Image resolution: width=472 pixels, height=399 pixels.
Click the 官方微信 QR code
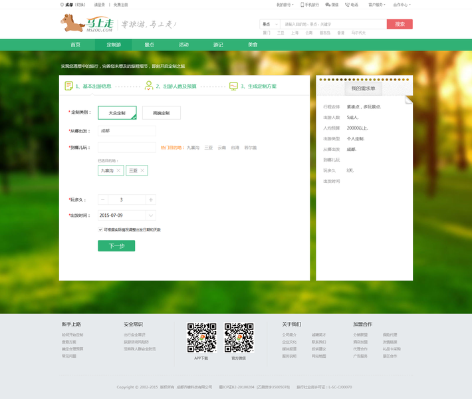tap(239, 338)
